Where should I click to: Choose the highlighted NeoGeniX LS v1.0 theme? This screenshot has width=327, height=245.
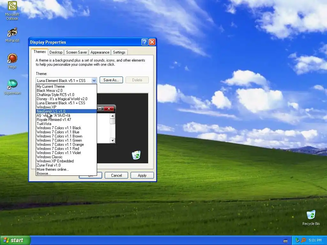pyautogui.click(x=66, y=111)
